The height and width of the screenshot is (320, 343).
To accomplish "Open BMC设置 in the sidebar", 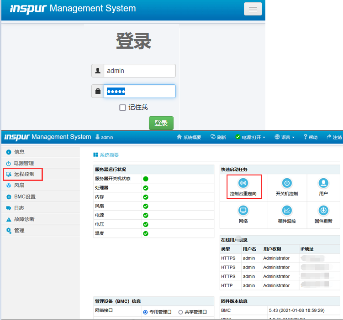I will (41, 196).
